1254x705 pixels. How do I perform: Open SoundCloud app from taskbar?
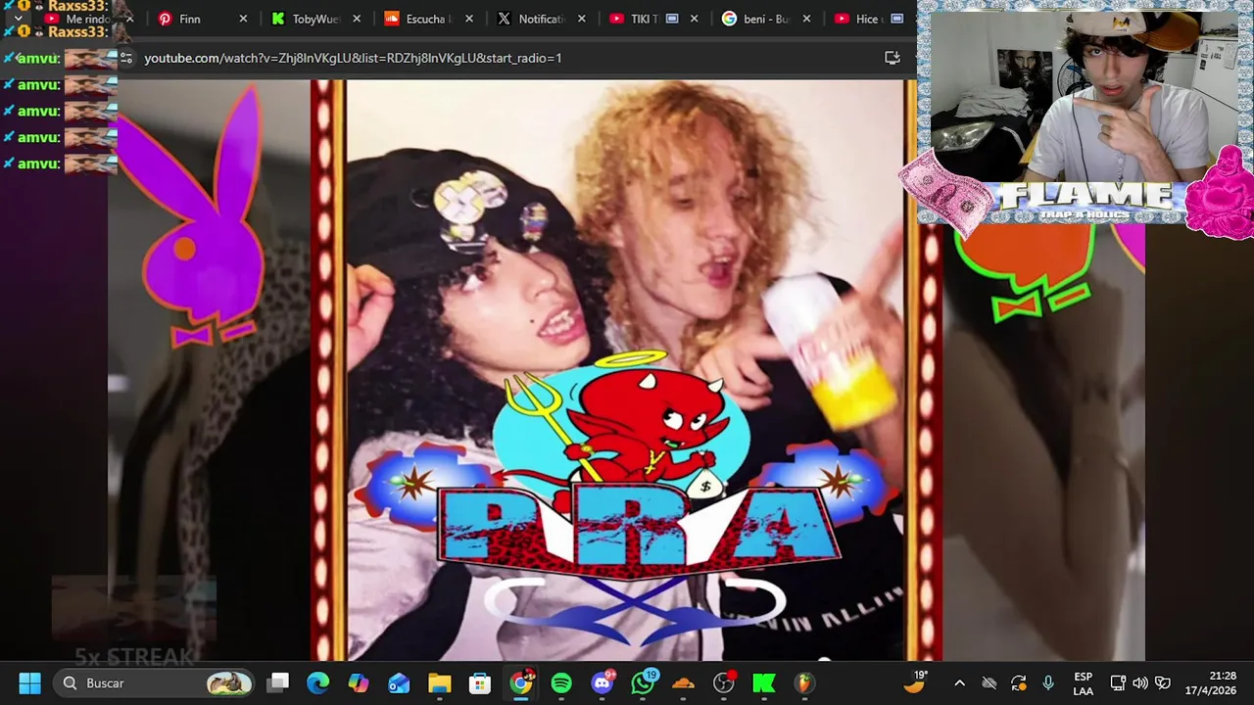(683, 683)
